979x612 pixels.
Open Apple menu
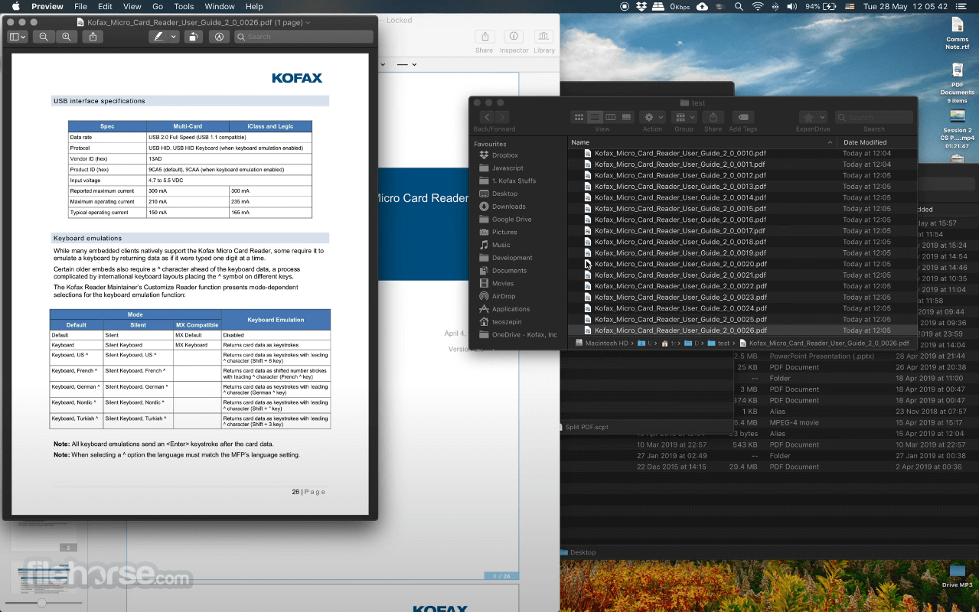pyautogui.click(x=15, y=6)
